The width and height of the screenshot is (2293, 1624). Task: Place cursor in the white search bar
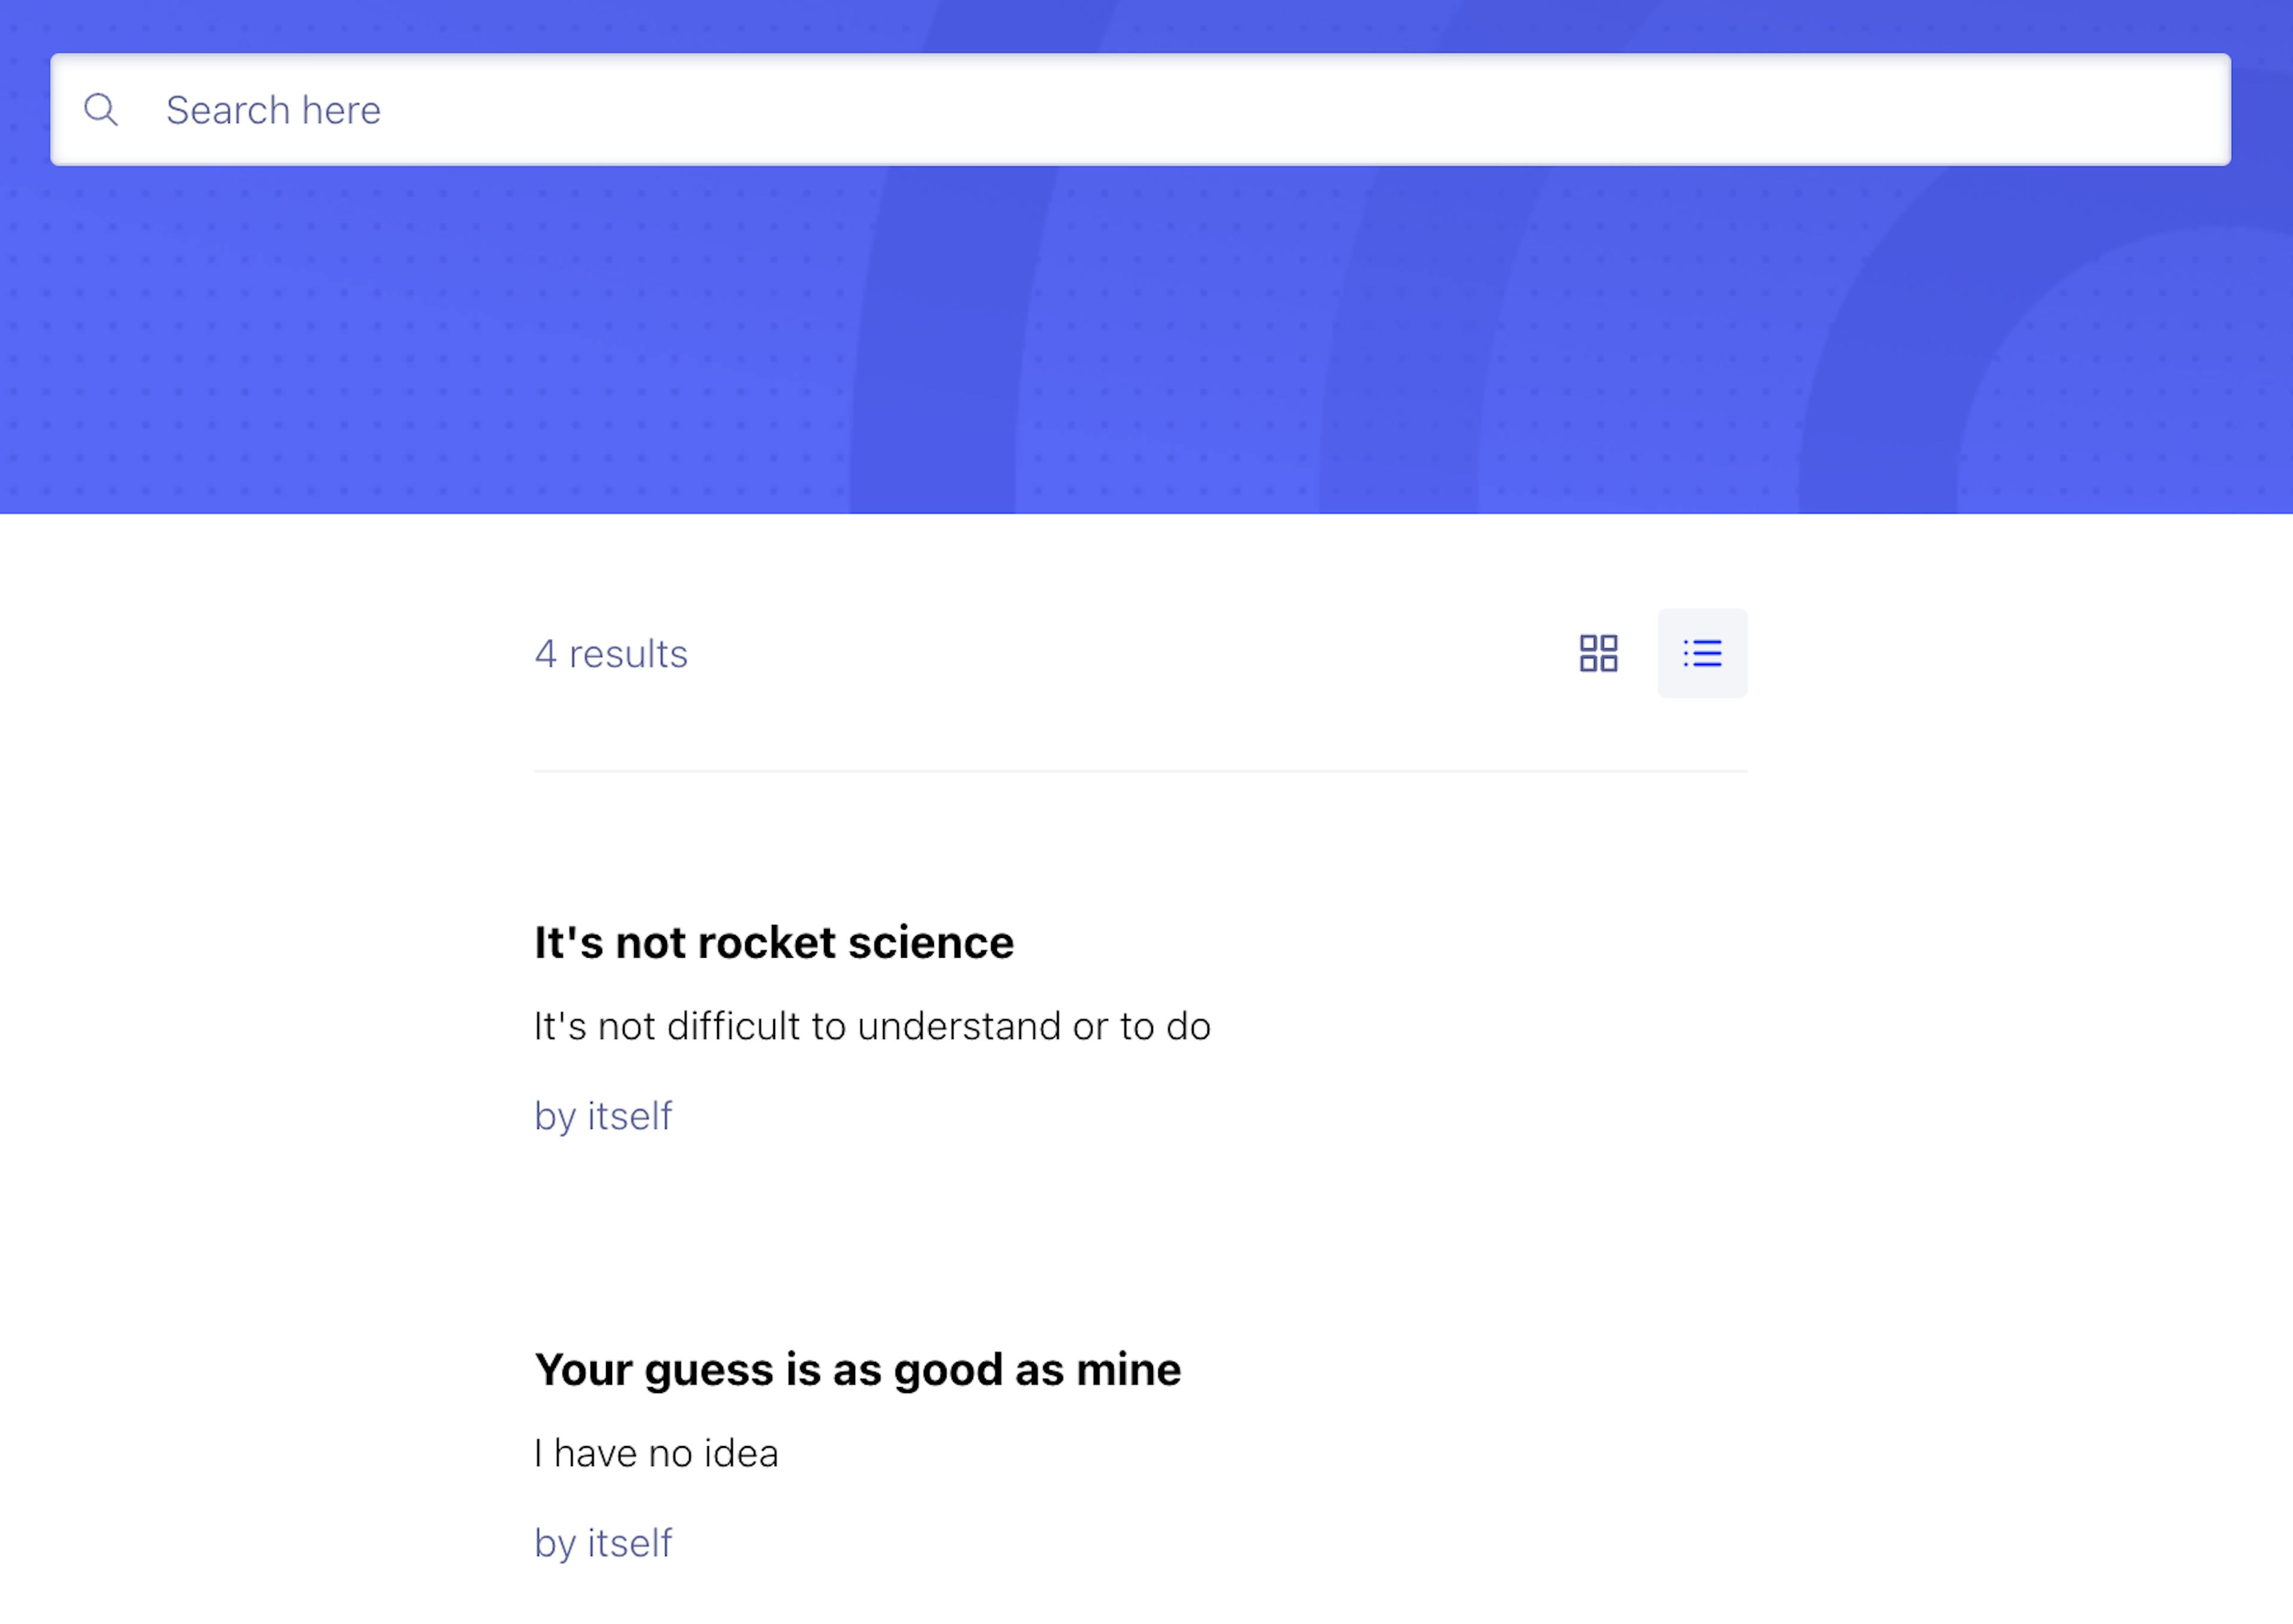click(x=1140, y=110)
